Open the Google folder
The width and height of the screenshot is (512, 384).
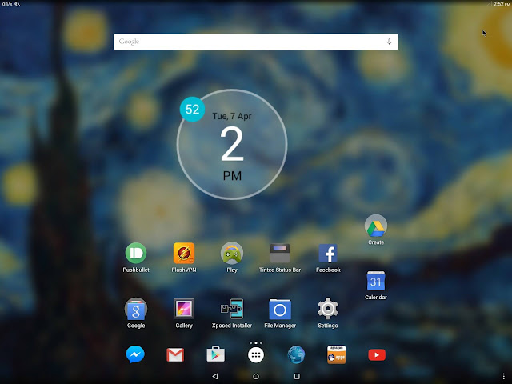(136, 309)
